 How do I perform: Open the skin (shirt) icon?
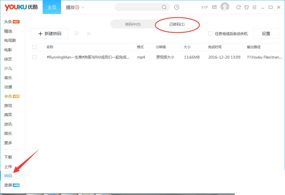247,7
